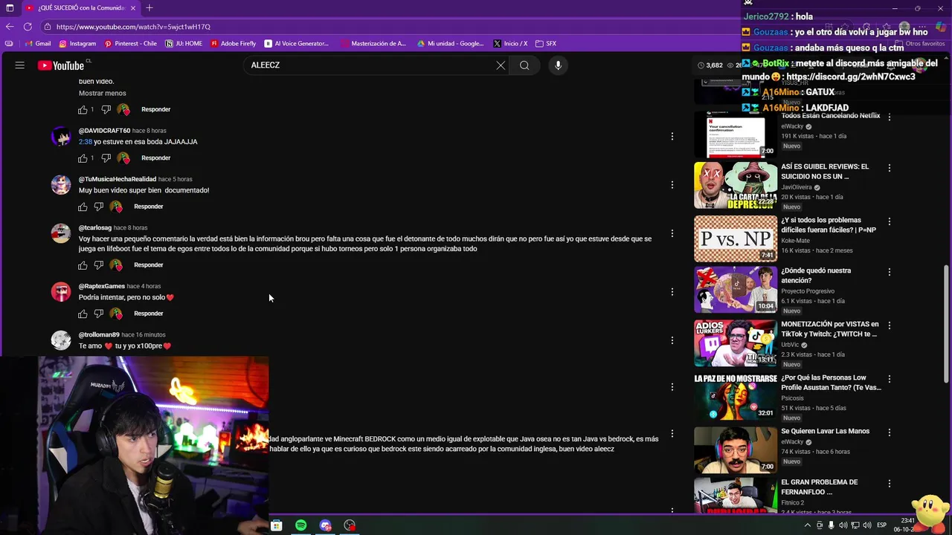The width and height of the screenshot is (952, 535).
Task: Open Spotify from the taskbar
Action: point(300,525)
